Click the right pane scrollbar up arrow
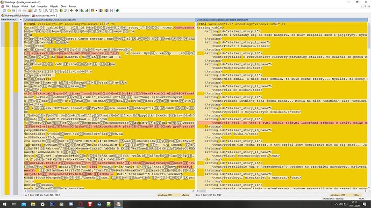The height and width of the screenshot is (208, 371). pos(369,24)
